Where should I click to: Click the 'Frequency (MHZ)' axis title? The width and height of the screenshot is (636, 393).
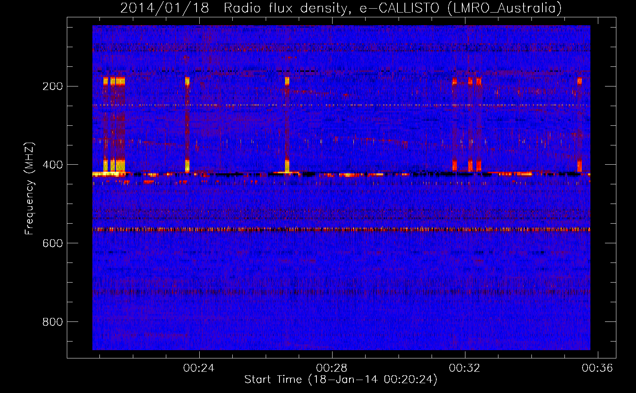tap(29, 189)
